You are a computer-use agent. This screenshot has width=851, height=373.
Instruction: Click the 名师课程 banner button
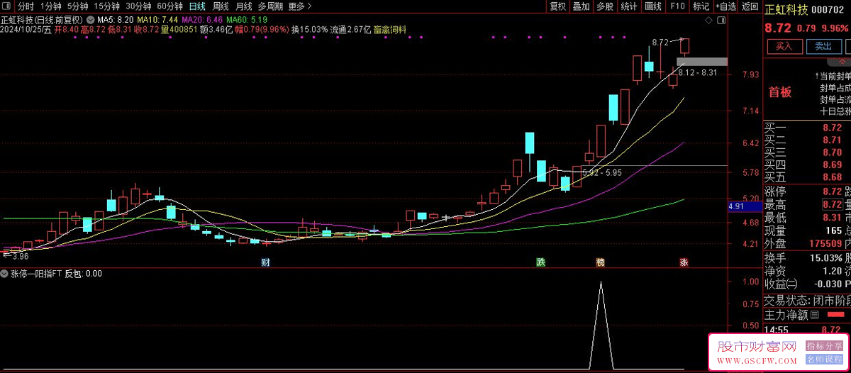click(x=823, y=360)
